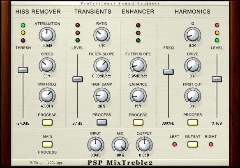Click the amber LED in Transients
Screen dimensions: 240x168
(x=78, y=33)
